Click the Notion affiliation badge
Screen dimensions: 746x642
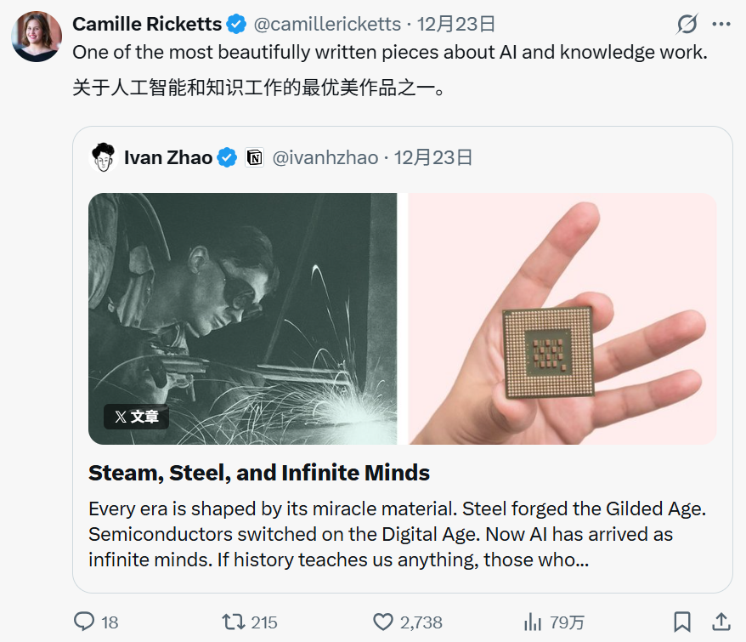pyautogui.click(x=254, y=157)
